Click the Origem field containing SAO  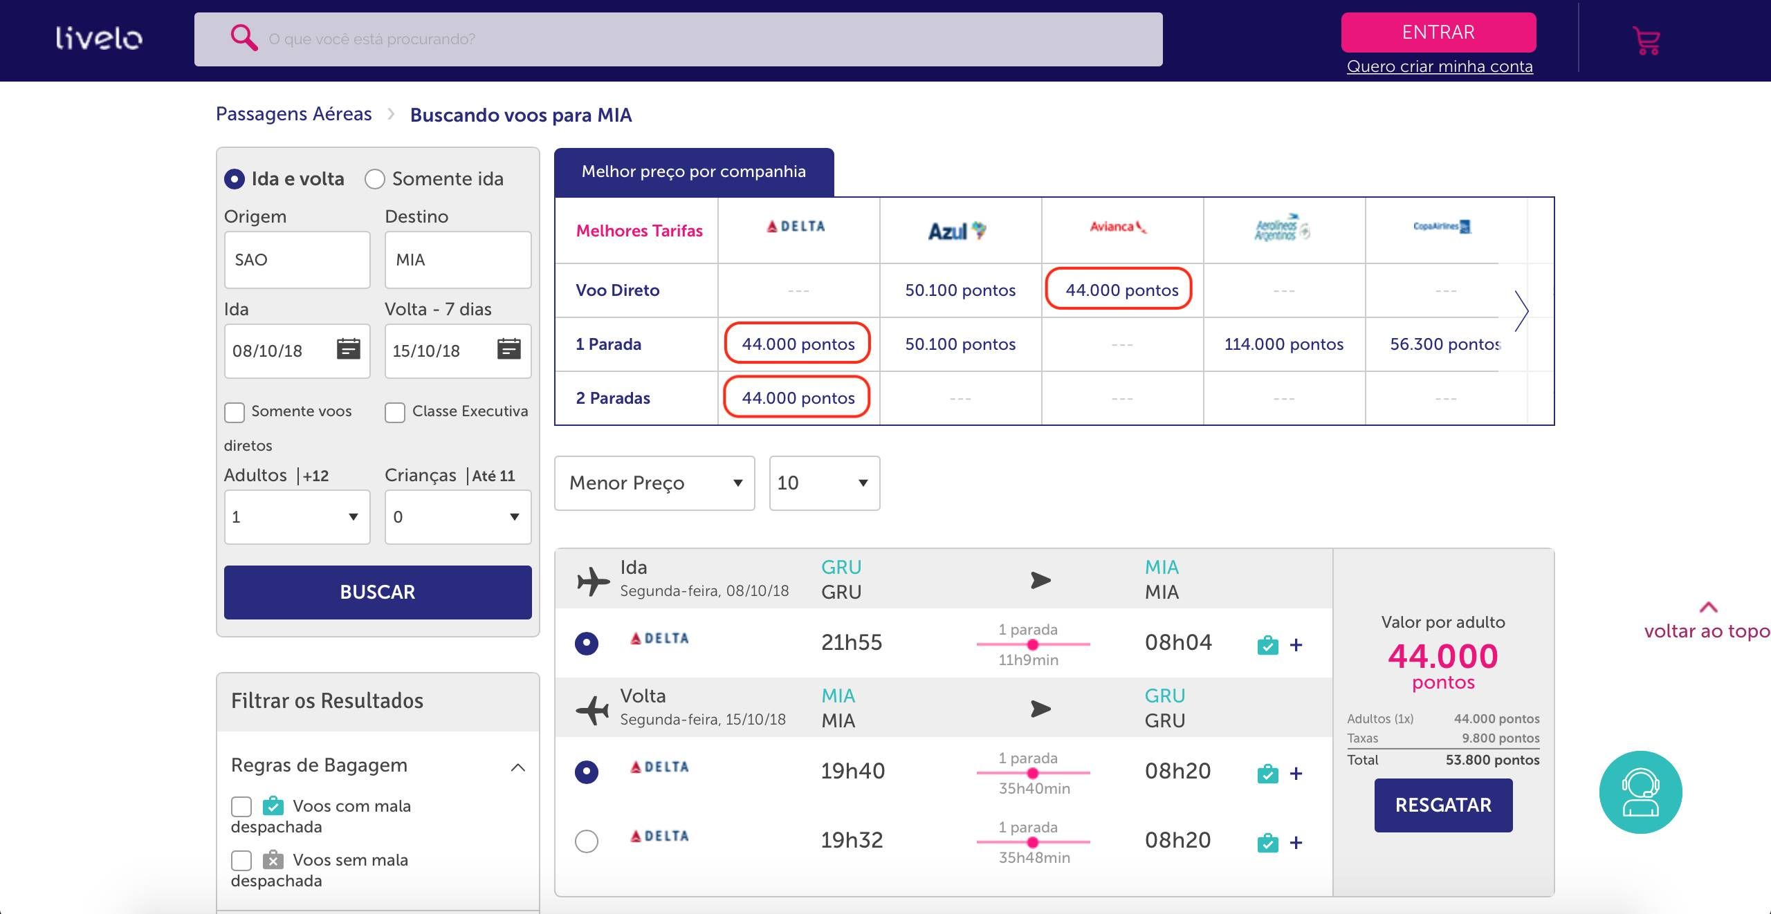[x=297, y=260]
